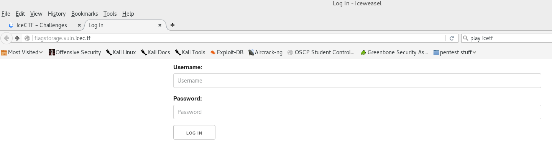Screen dimensions: 552x151
Task: Focus the Username input field
Action: (357, 81)
